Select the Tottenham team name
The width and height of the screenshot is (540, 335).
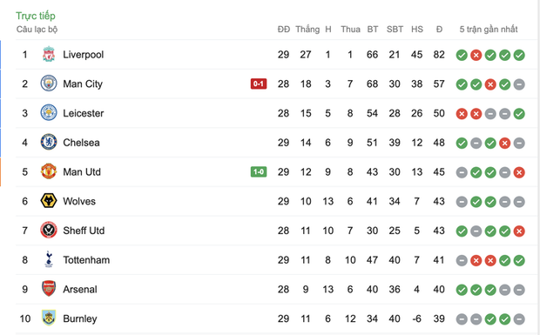click(86, 260)
